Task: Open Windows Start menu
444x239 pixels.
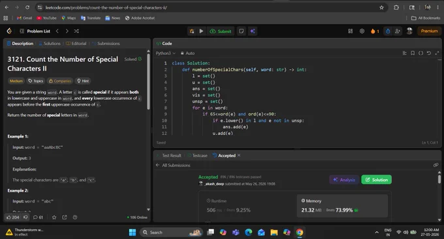Action: pos(133,232)
